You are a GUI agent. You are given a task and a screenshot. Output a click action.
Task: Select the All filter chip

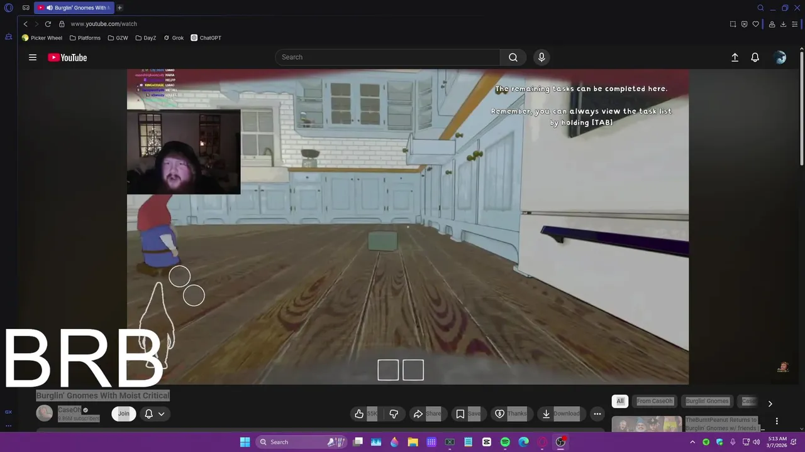[620, 401]
